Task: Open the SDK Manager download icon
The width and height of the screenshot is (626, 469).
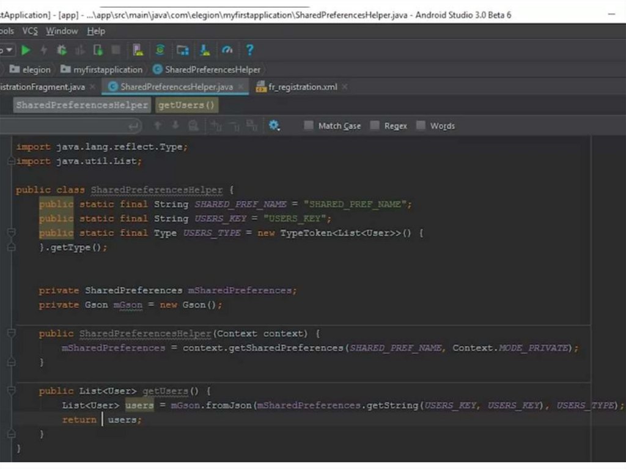Action: coord(205,50)
